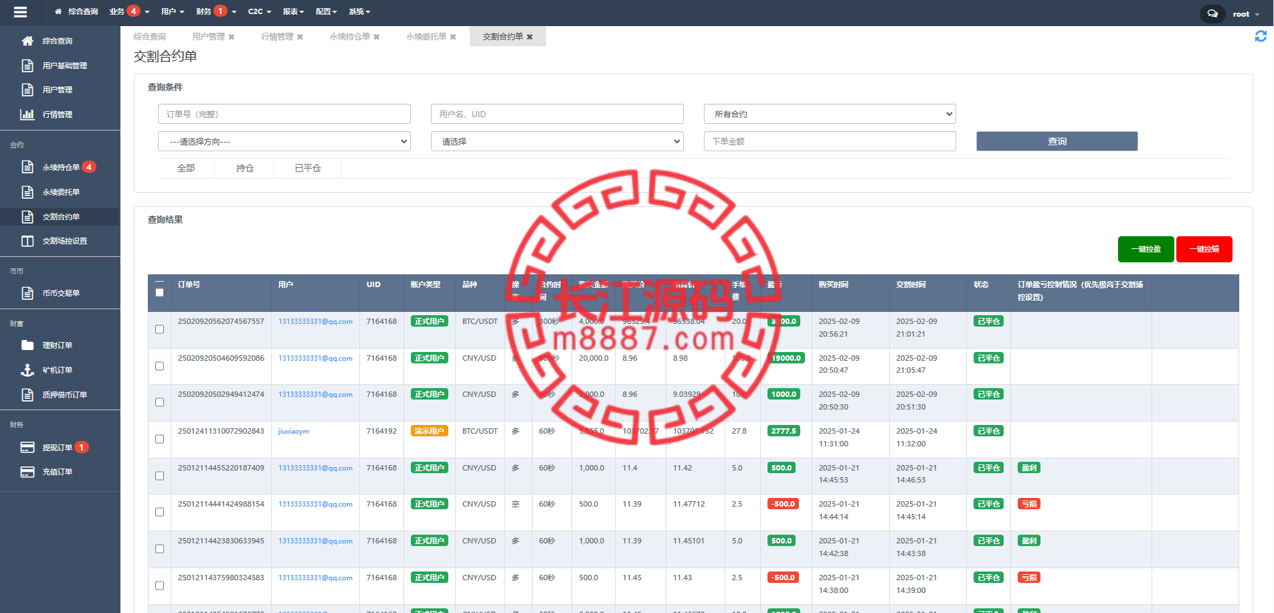Open the 所有合约 contract dropdown
This screenshot has width=1274, height=613.
pyautogui.click(x=830, y=114)
